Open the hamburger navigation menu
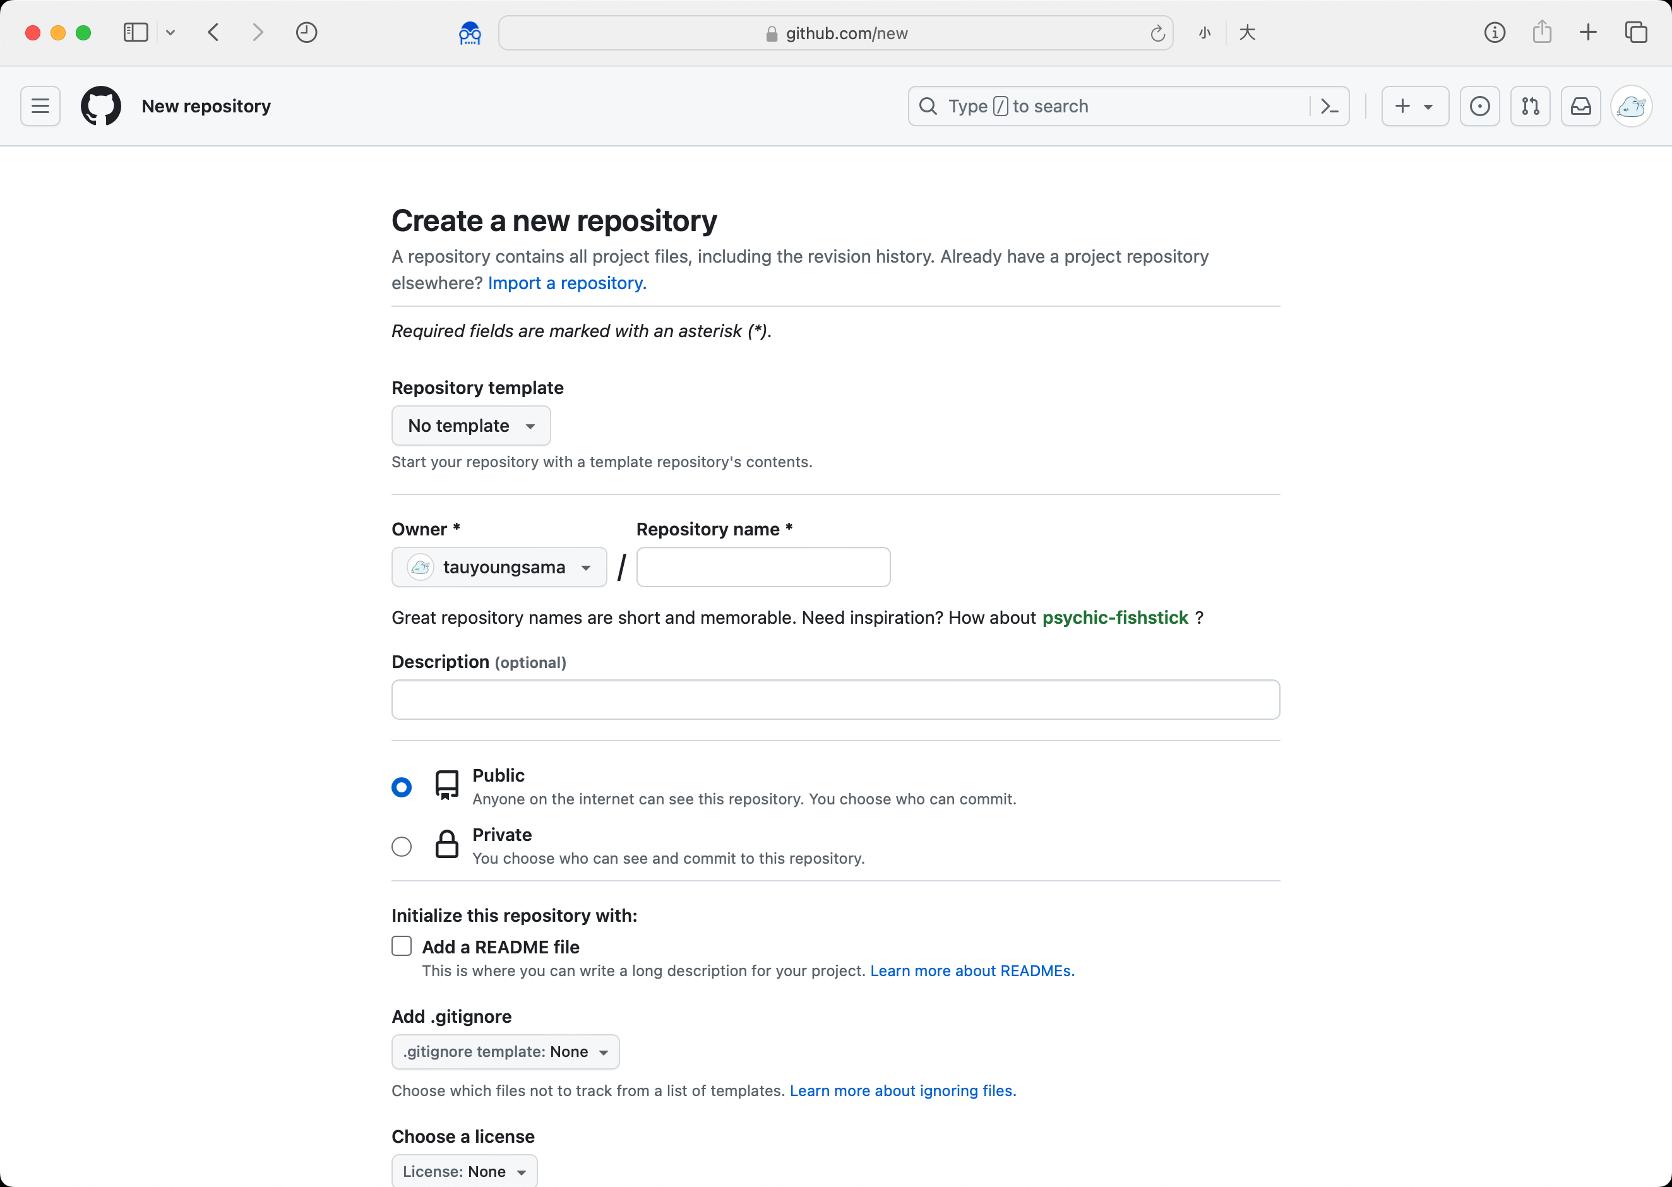 (x=40, y=106)
